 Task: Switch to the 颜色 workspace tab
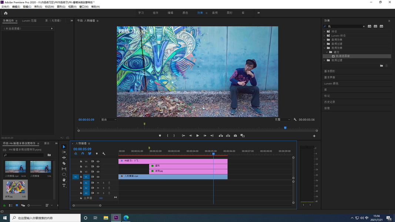point(185,13)
